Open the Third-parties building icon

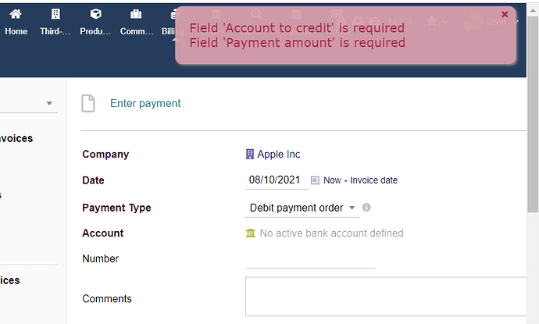[55, 14]
